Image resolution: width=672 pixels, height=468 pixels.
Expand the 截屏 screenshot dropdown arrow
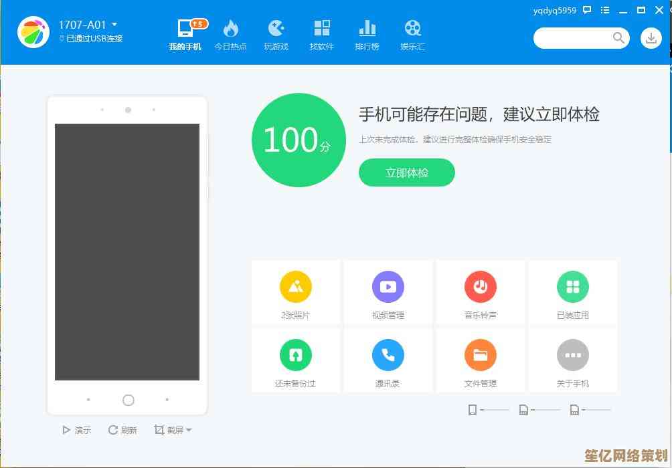(x=188, y=430)
